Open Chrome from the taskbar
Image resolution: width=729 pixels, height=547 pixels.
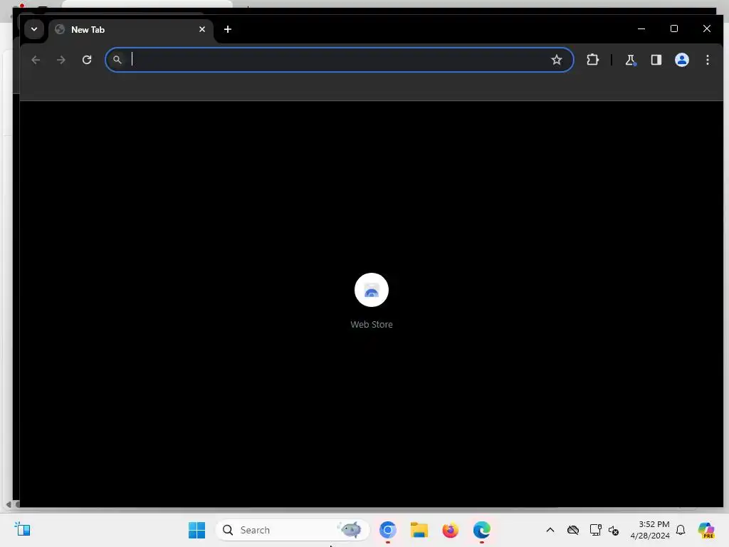click(388, 530)
